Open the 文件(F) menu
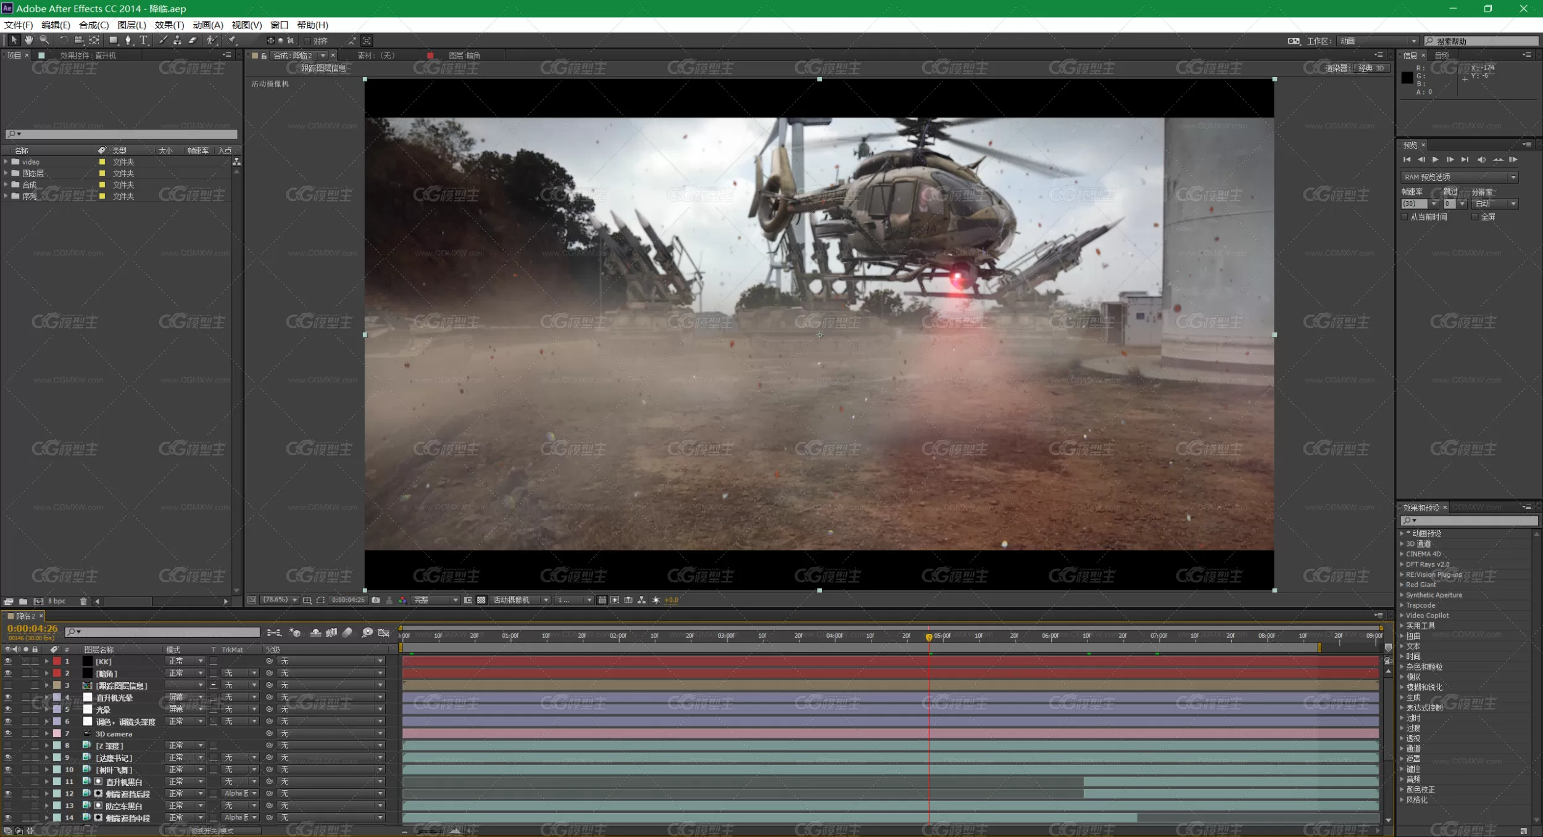 click(x=18, y=25)
